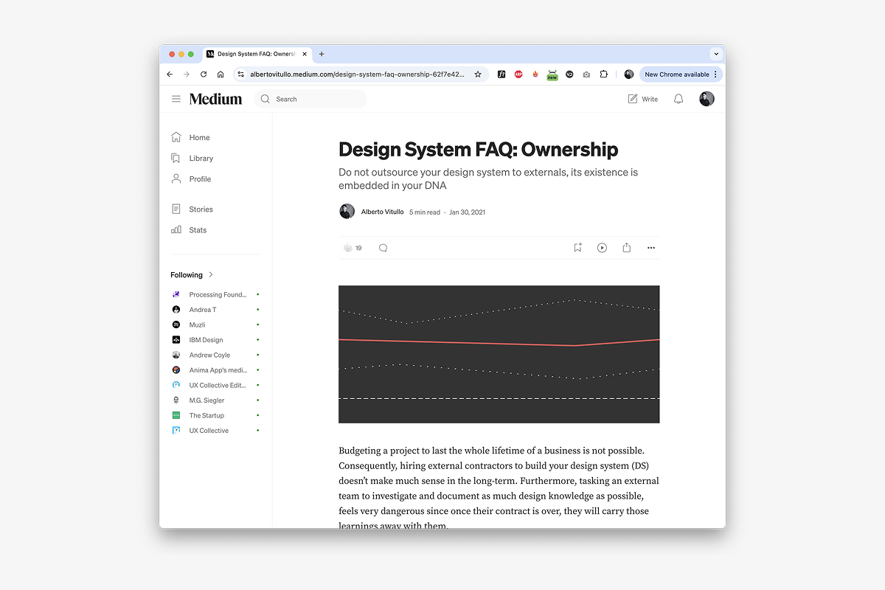Toggle the hamburger sidebar menu
885x590 pixels.
(x=176, y=99)
